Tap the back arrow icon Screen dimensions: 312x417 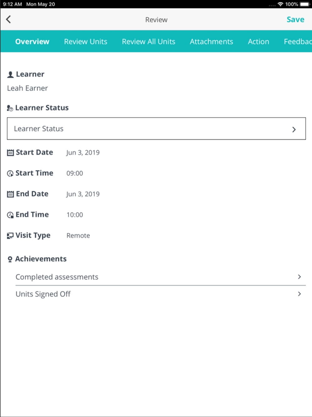[x=8, y=19]
